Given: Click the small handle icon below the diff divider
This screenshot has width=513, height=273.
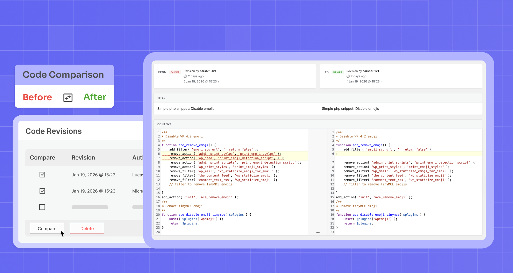Looking at the screenshot, I should pyautogui.click(x=318, y=233).
